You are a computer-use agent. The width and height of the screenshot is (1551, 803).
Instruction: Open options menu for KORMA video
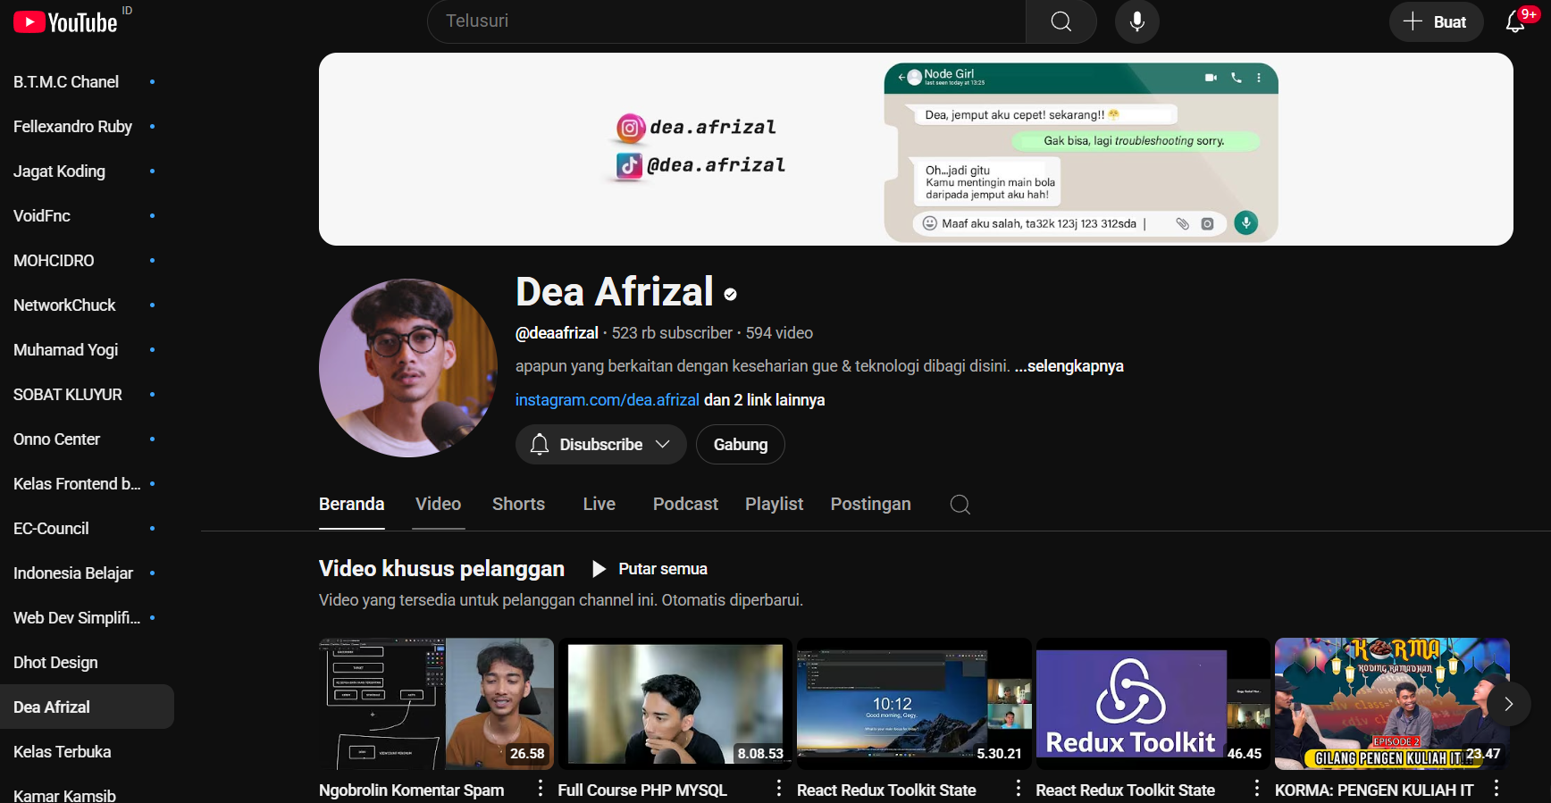point(1496,789)
